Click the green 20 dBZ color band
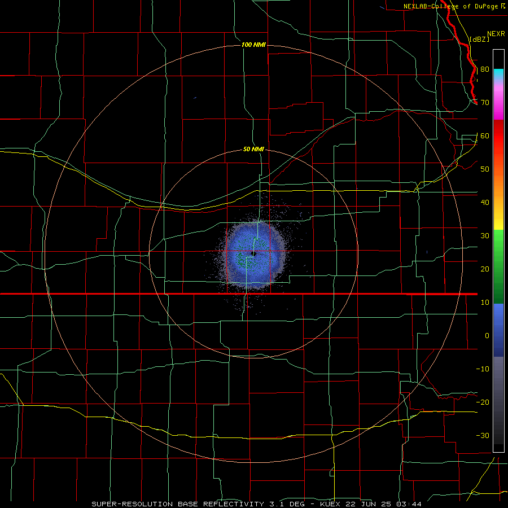The height and width of the screenshot is (508, 508). 498,269
